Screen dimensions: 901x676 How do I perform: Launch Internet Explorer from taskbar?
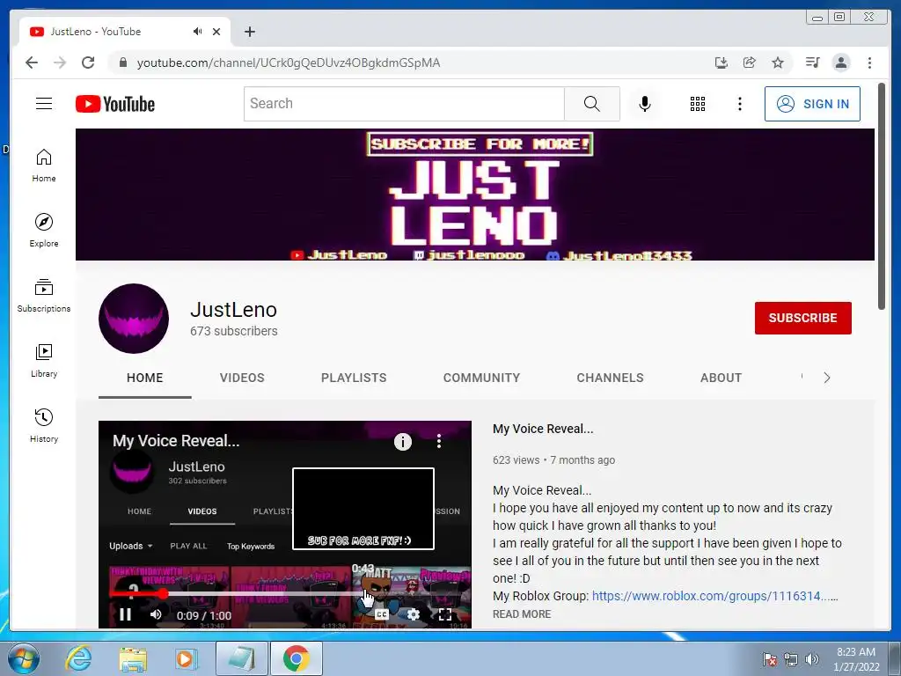[x=78, y=658]
